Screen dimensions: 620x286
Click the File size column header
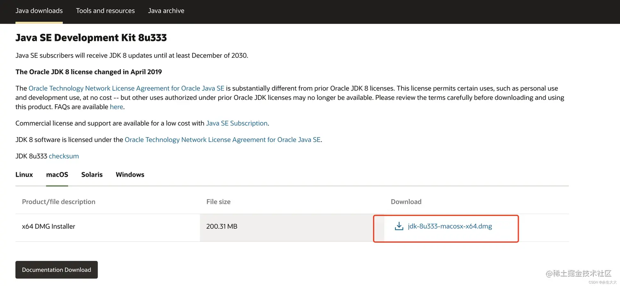click(x=219, y=202)
